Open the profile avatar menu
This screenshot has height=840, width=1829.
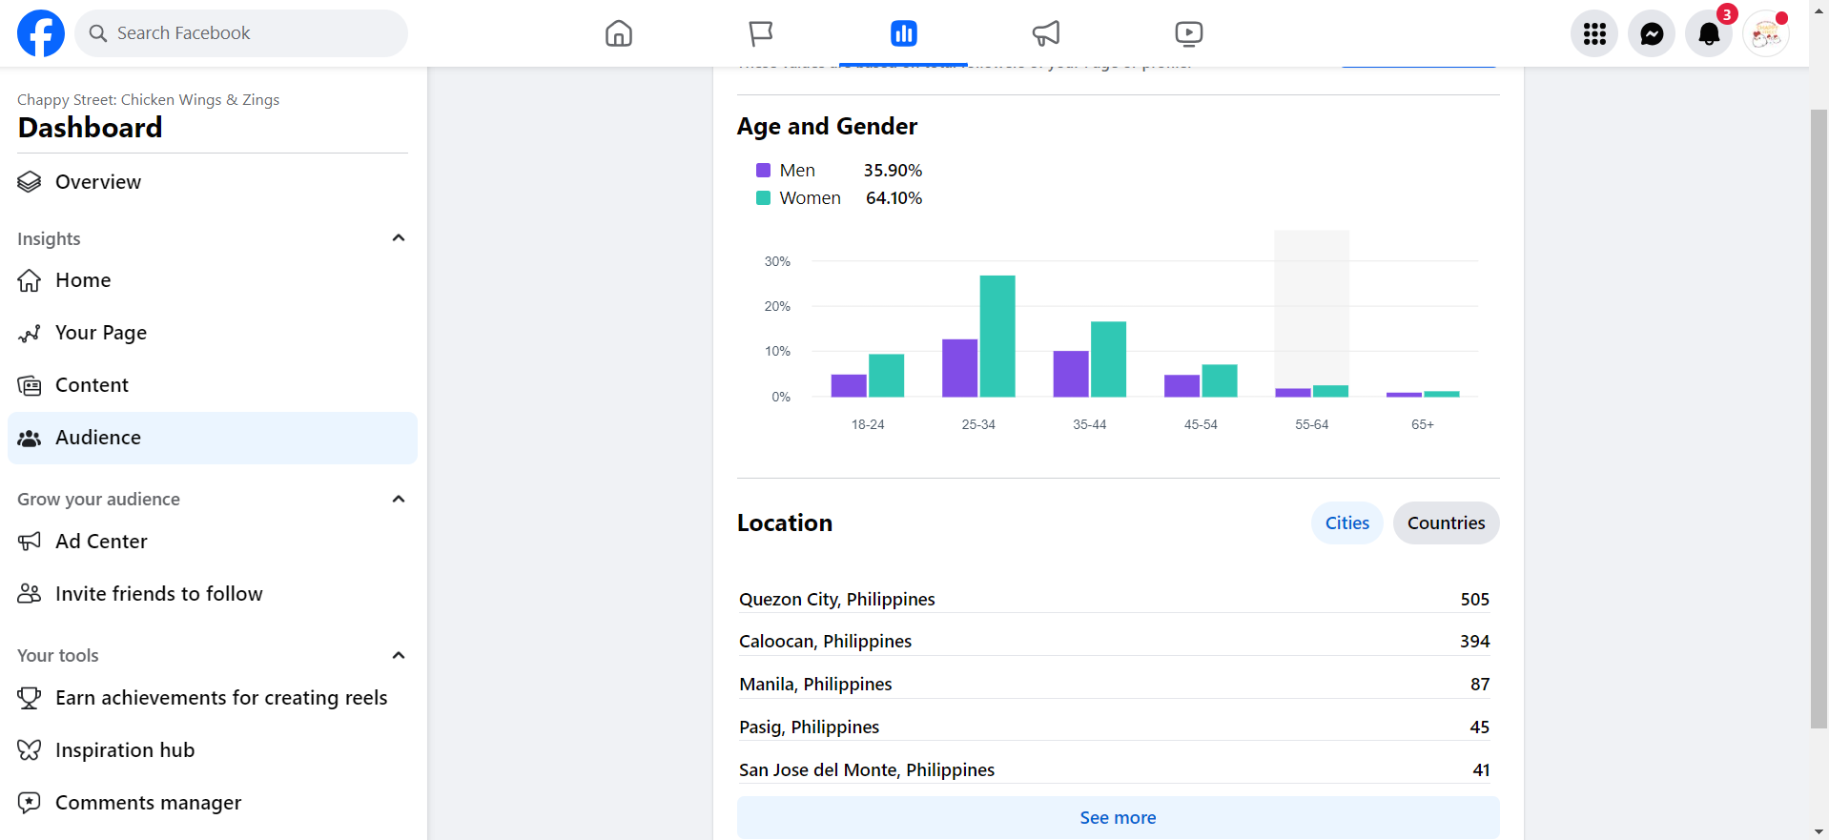coord(1766,34)
